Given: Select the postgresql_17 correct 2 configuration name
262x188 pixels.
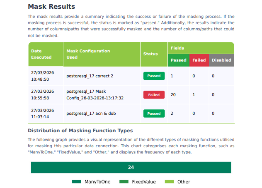Looking at the screenshot, I should pos(90,76).
